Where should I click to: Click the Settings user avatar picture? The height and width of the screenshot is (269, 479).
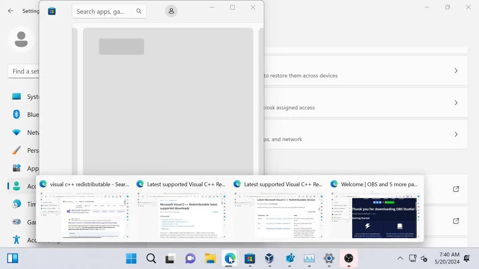coord(21,39)
